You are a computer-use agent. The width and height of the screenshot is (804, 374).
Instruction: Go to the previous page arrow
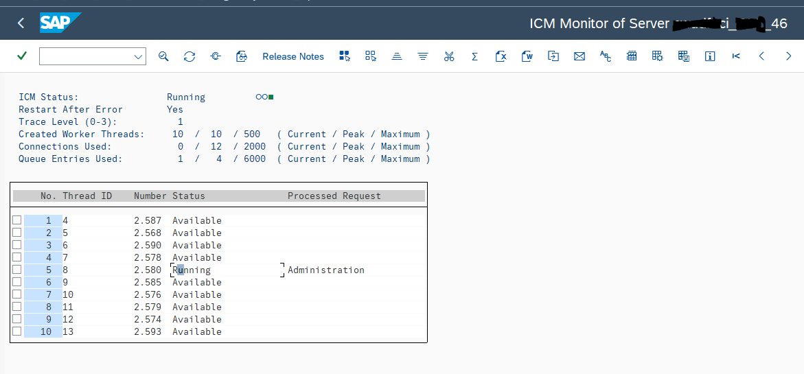tap(762, 56)
